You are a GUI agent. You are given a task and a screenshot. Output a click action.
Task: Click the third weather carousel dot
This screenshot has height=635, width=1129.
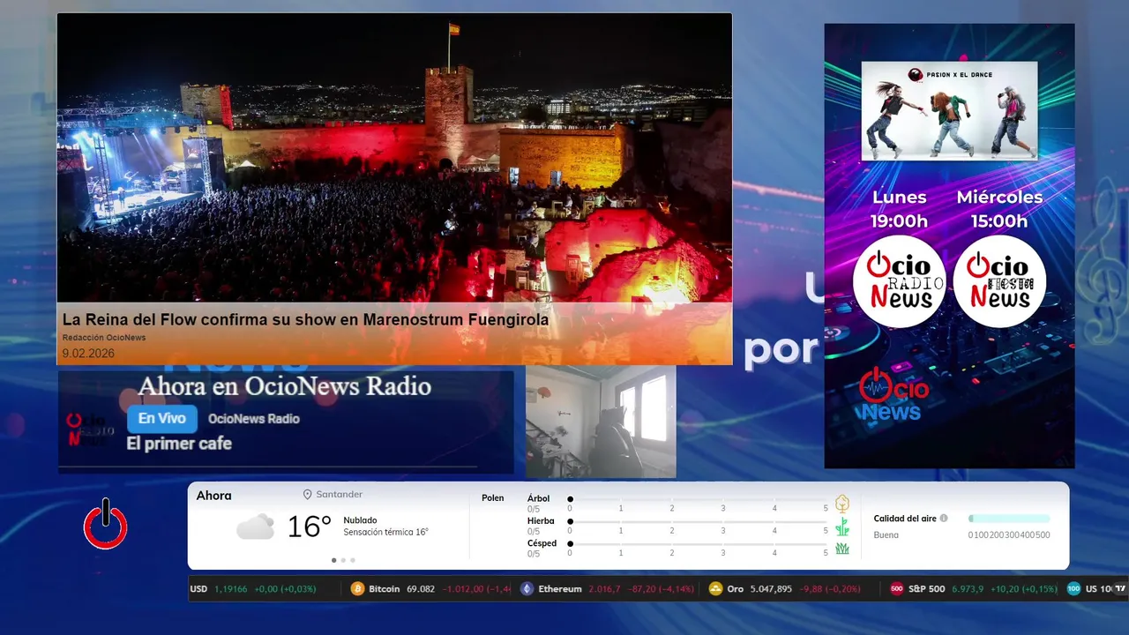pos(353,560)
